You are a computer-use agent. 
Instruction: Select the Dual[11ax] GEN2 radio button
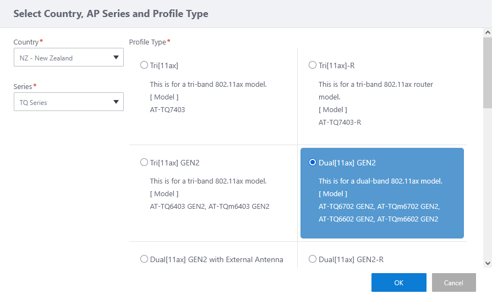(x=313, y=163)
